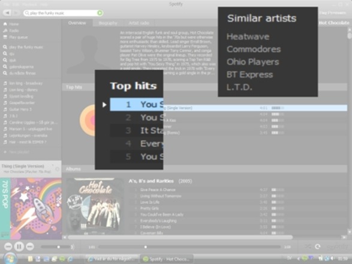Click the speaker icon beside volume slider
Screen dimensions: 352x264
73,247
